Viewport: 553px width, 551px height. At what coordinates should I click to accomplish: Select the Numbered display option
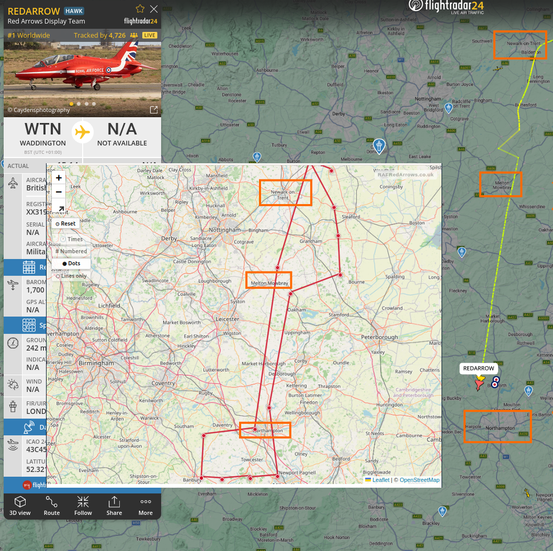coord(71,251)
